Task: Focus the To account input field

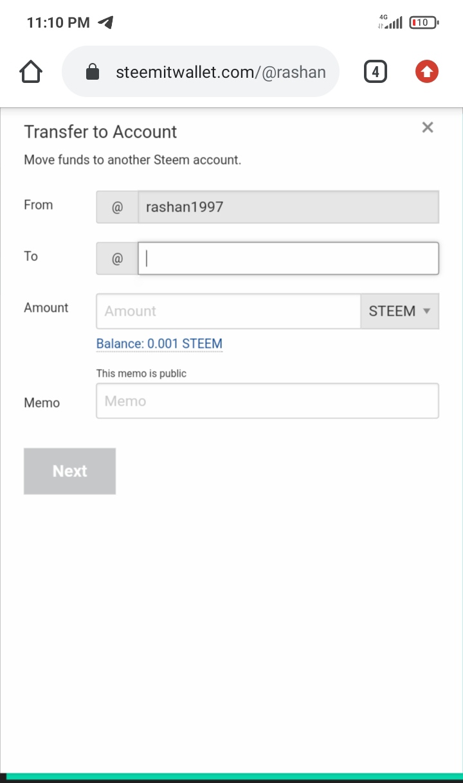Action: 288,258
